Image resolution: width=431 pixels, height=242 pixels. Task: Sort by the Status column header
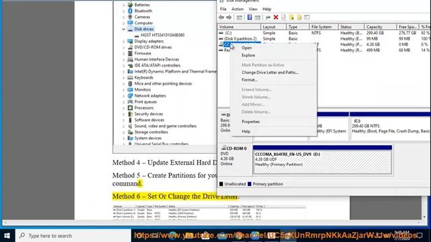[352, 27]
